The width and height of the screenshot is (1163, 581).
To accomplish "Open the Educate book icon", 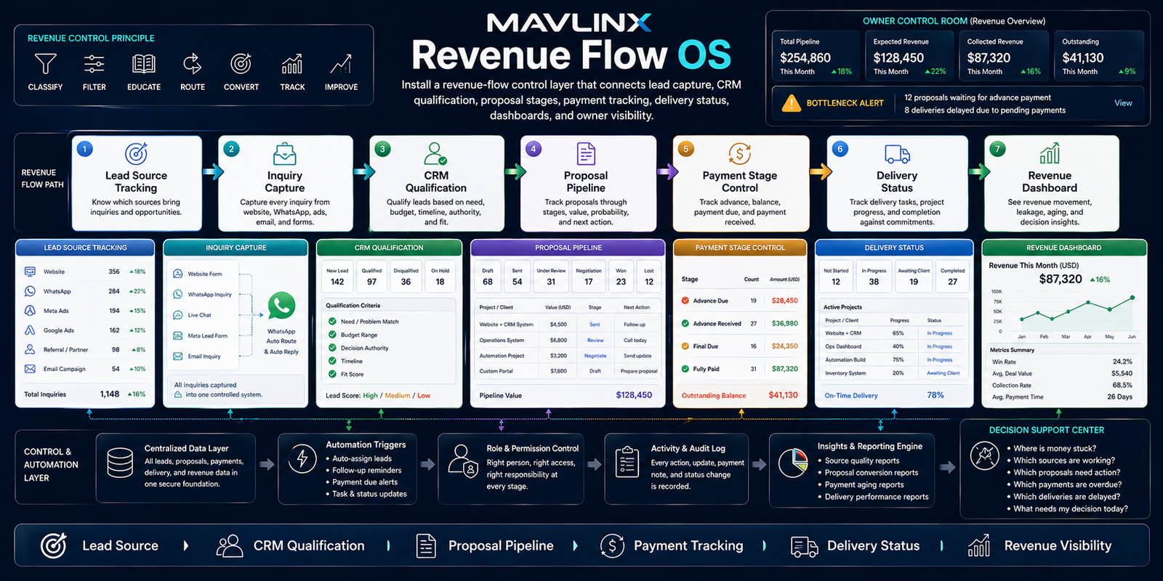I will (x=143, y=64).
